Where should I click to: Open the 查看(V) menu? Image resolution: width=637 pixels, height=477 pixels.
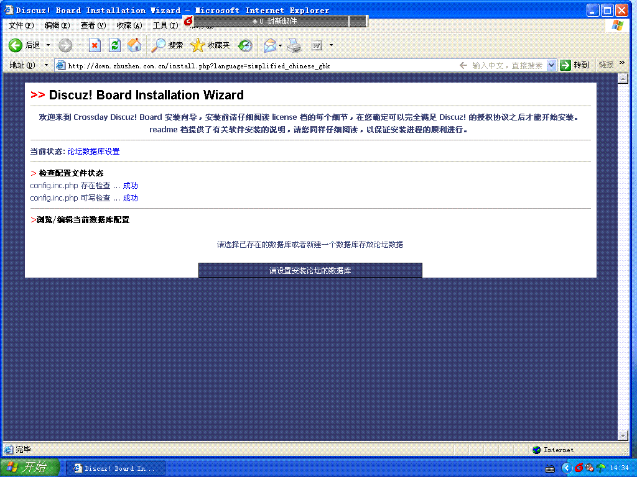tap(93, 25)
